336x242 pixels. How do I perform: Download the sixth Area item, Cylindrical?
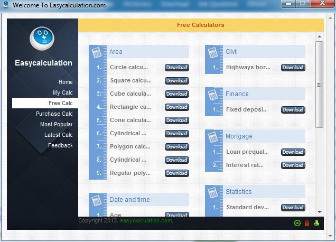[x=177, y=134]
